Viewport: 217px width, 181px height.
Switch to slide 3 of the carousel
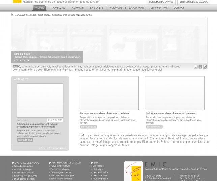(205, 67)
